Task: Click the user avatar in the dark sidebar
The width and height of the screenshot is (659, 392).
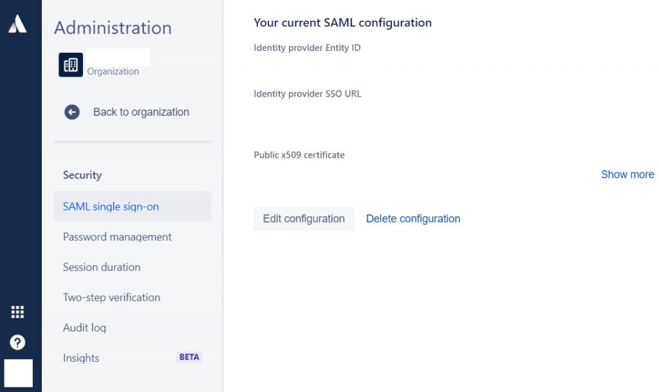Action: (x=19, y=373)
